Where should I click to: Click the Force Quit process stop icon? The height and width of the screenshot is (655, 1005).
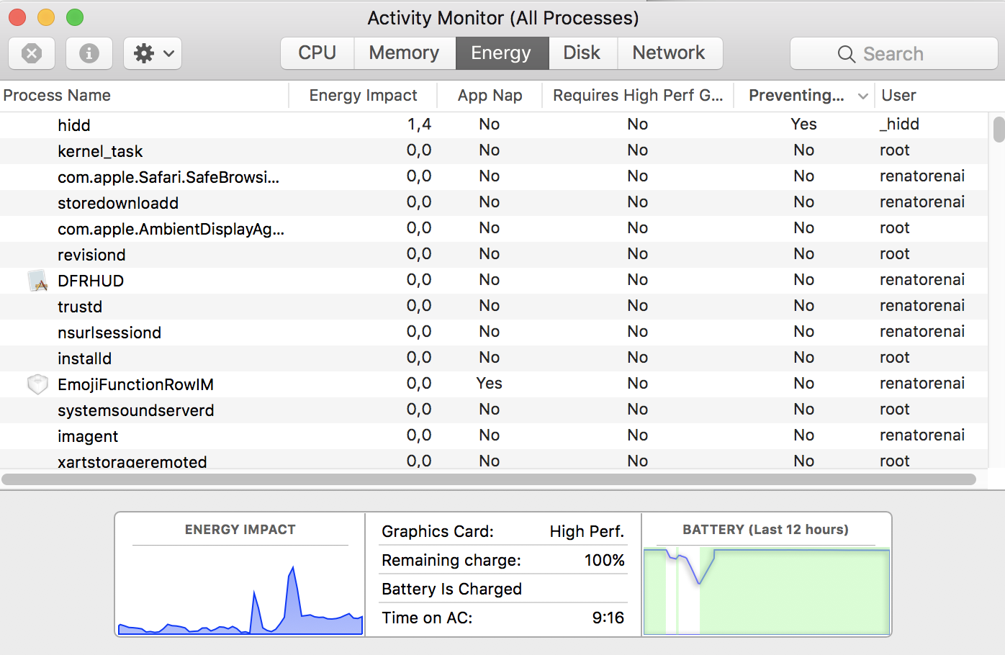pyautogui.click(x=32, y=53)
